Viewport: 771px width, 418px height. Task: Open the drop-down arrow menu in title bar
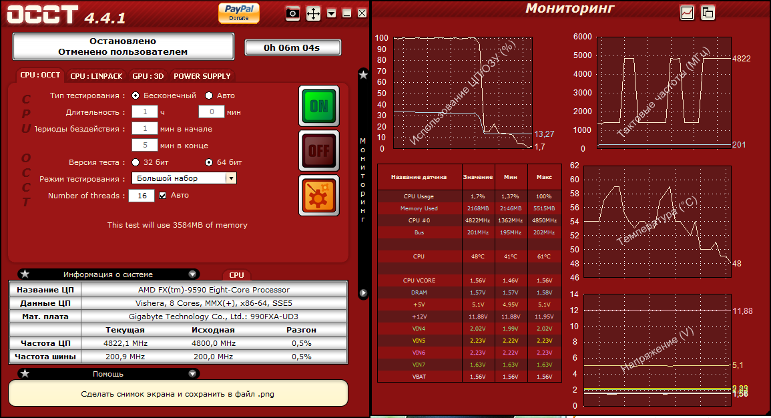(x=331, y=13)
